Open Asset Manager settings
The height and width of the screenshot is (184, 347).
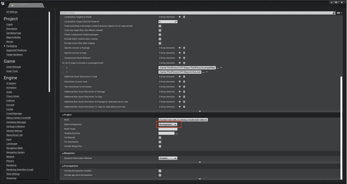click(13, 67)
